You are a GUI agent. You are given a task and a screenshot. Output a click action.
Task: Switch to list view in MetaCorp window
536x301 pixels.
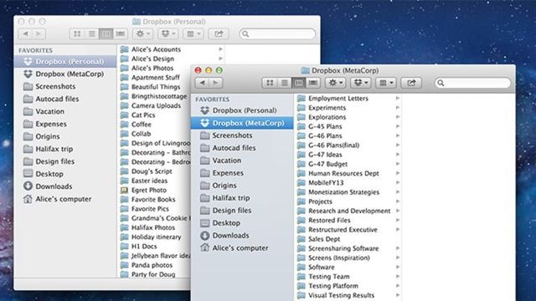click(284, 83)
